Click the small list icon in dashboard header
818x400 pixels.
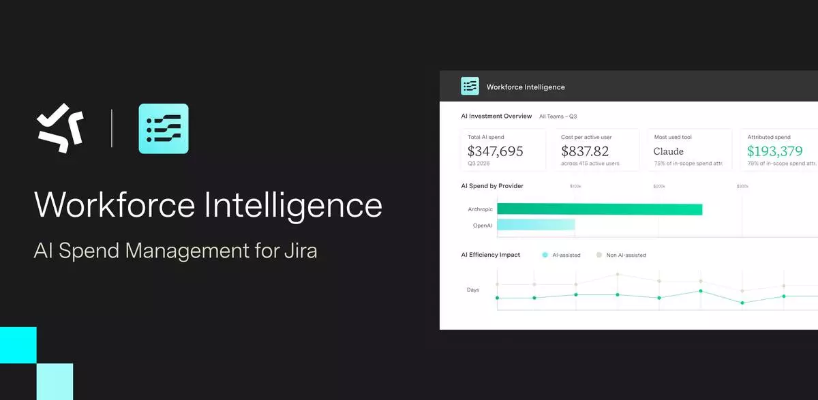(470, 86)
